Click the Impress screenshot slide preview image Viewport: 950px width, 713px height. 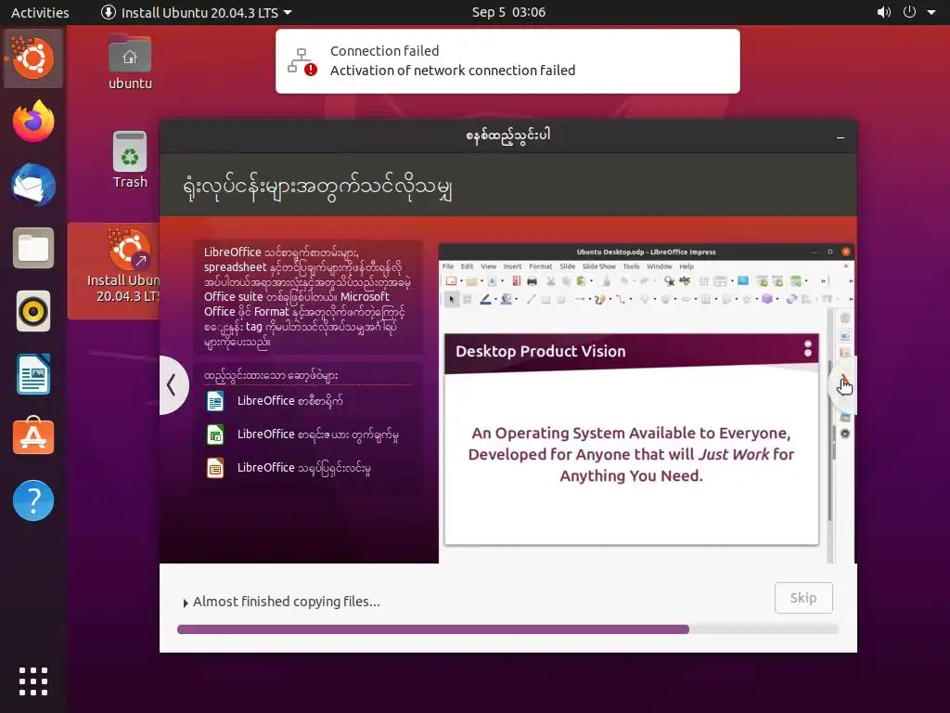pos(631,439)
